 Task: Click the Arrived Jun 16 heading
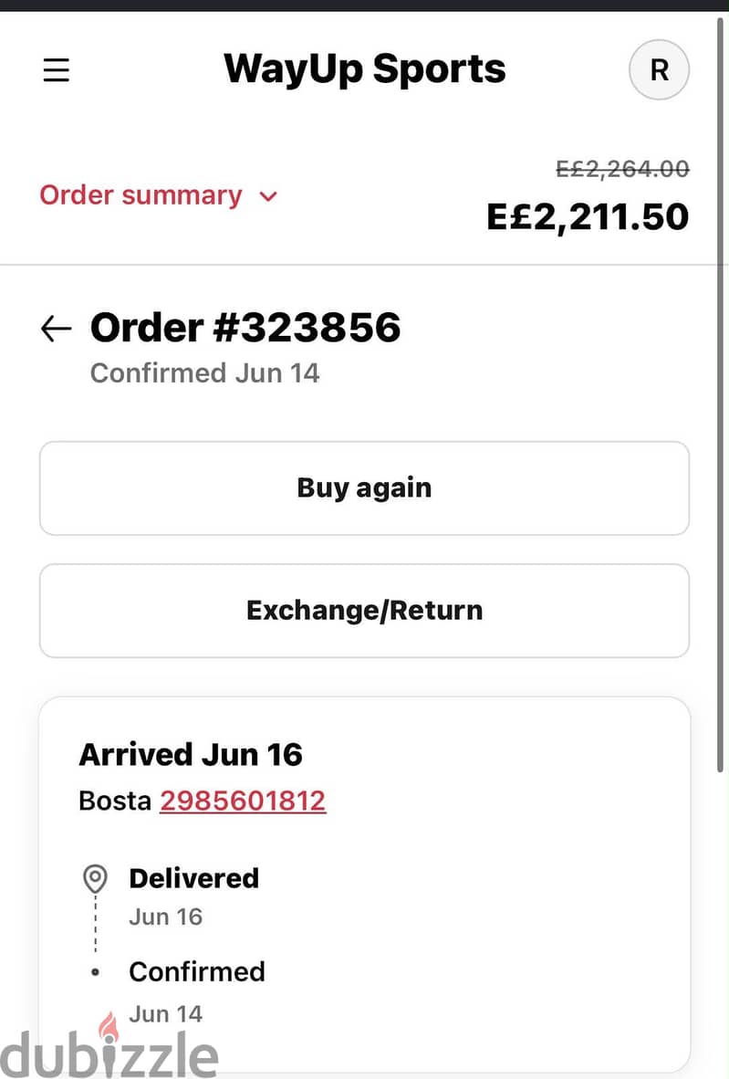coord(191,755)
